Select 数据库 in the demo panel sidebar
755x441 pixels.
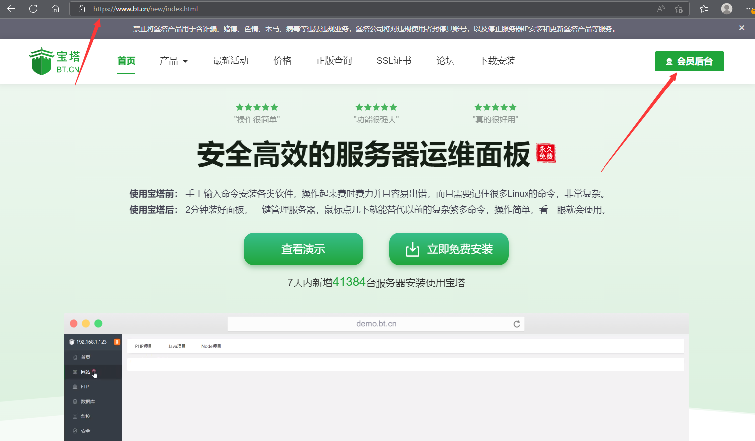[x=93, y=401]
